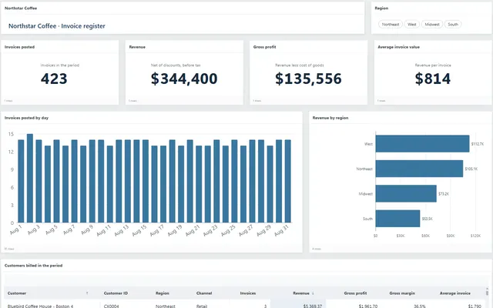Screen dimensions: 493x308
Task: Sort table by Average invoice column
Action: tap(455, 293)
